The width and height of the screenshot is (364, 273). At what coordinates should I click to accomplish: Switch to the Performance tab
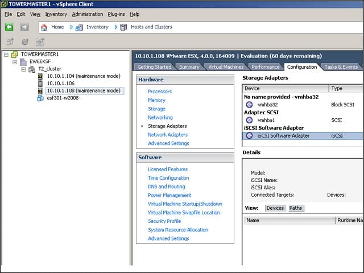(x=266, y=67)
